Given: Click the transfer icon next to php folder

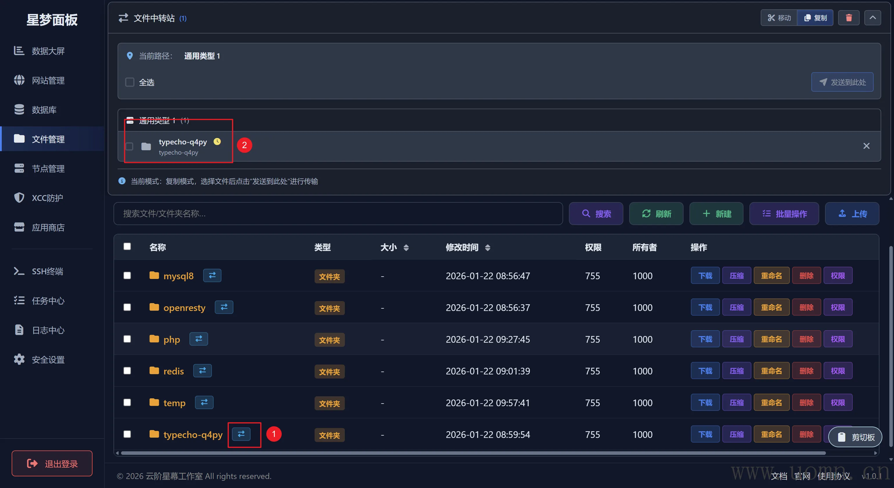Looking at the screenshot, I should coord(198,339).
